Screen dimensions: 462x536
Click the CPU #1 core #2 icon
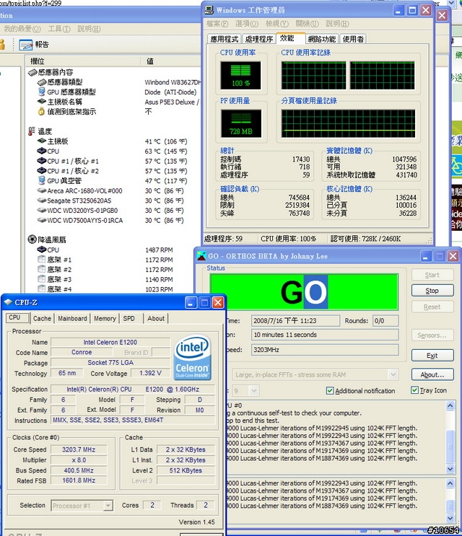(42, 170)
